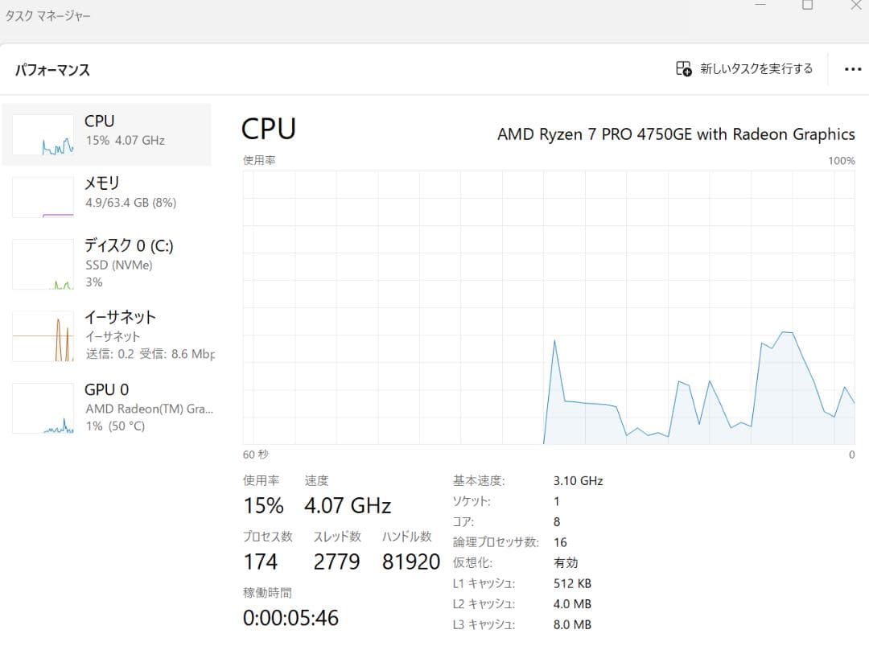This screenshot has height=646, width=869.
Task: Click the パフォーマンス header label
Action: [51, 70]
